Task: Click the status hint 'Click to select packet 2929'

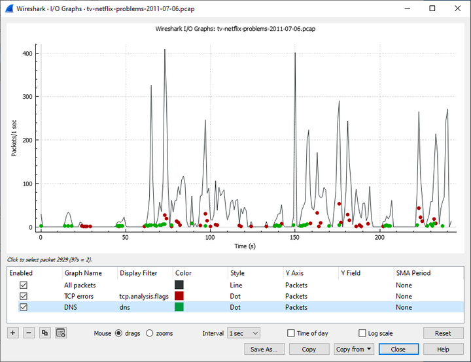Action: [49, 259]
